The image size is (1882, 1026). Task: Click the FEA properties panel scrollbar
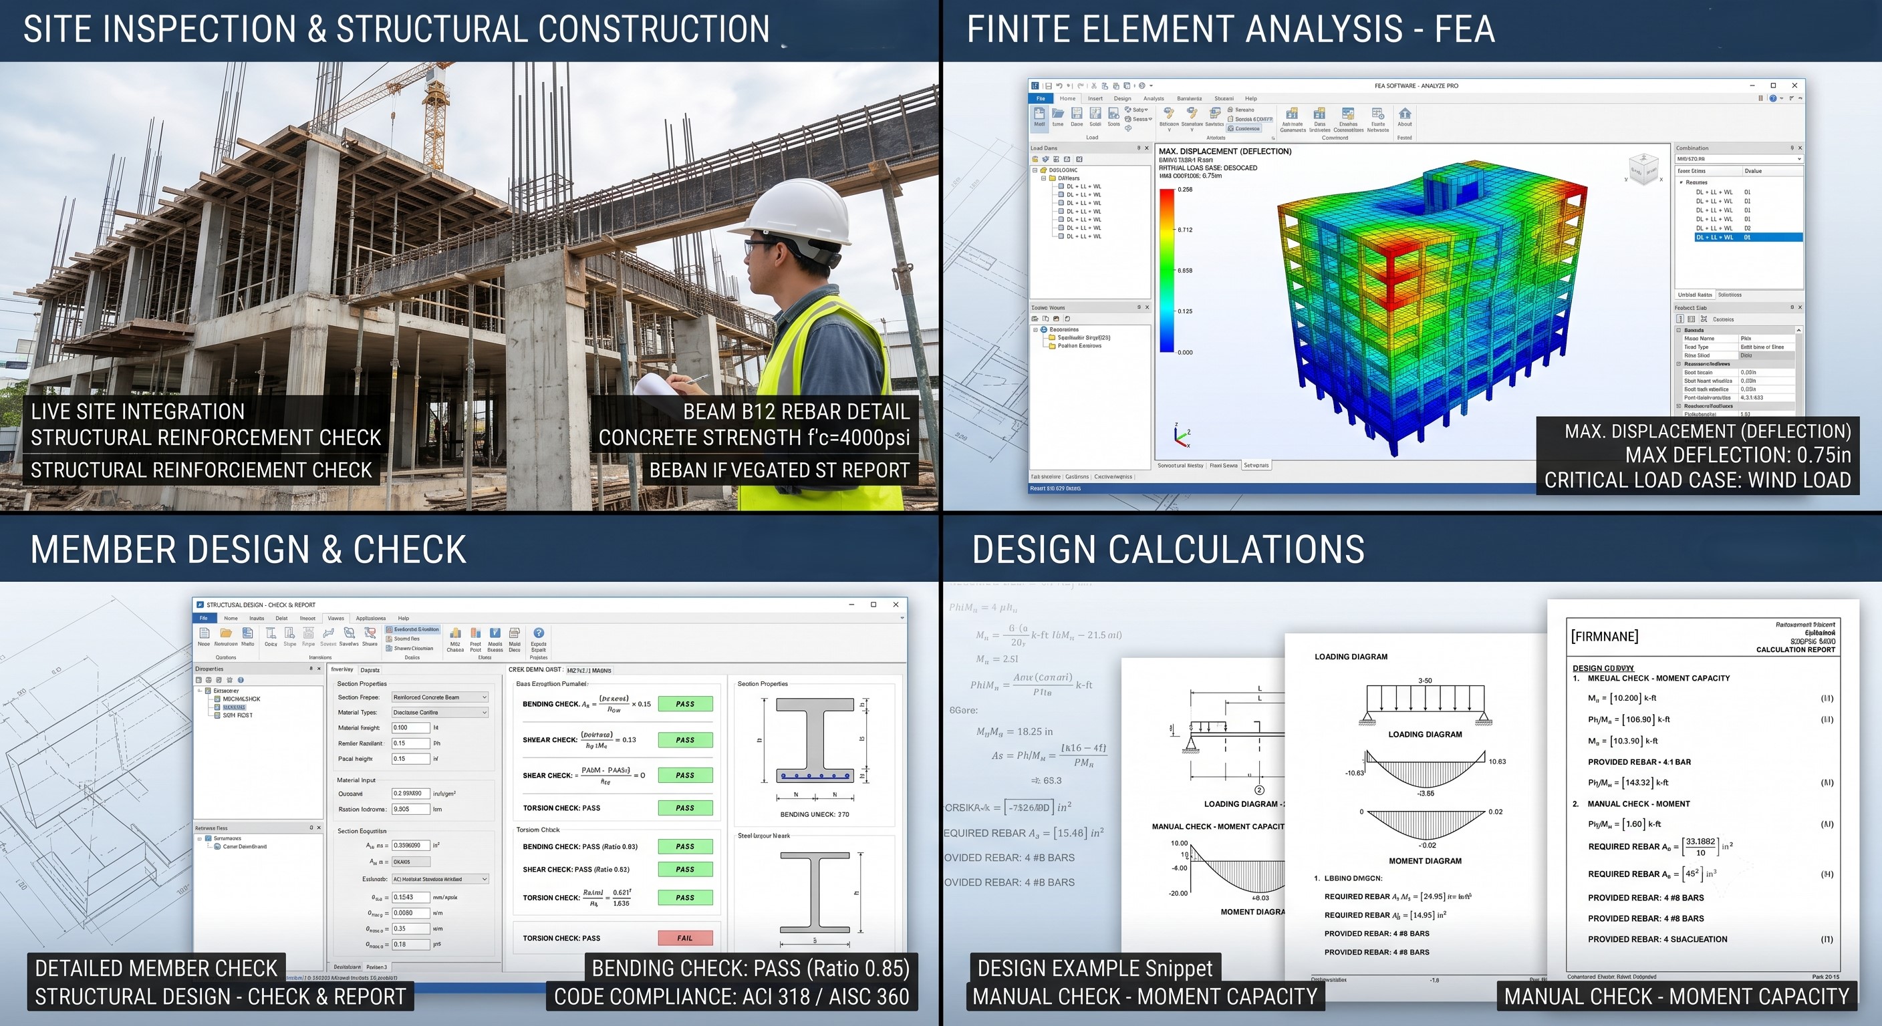pyautogui.click(x=1798, y=371)
